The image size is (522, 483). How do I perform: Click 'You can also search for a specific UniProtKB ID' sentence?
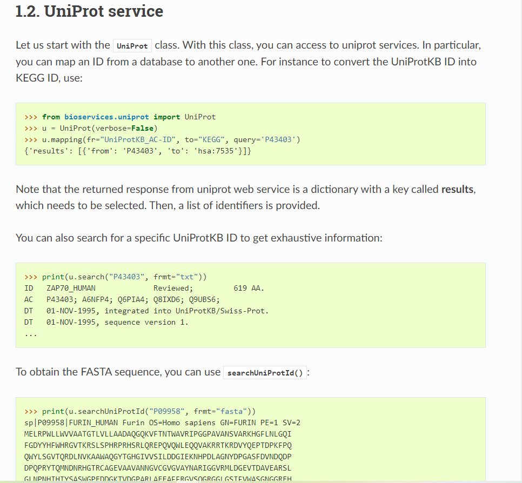pyautogui.click(x=199, y=238)
